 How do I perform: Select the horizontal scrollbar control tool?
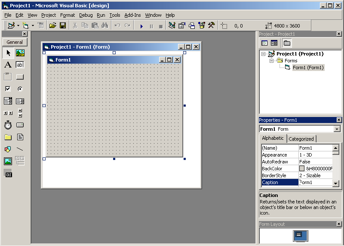pos(8,113)
